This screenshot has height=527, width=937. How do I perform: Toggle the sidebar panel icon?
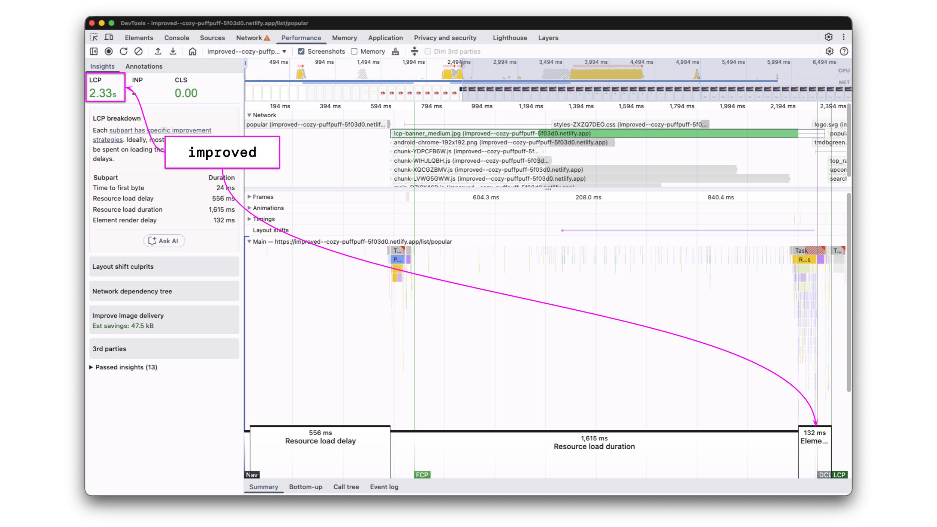click(94, 51)
